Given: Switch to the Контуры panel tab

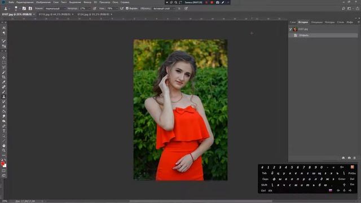Looking at the screenshot, I should click(x=329, y=22).
